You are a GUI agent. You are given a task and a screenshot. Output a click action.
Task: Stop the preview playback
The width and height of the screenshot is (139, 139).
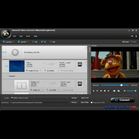point(105,91)
